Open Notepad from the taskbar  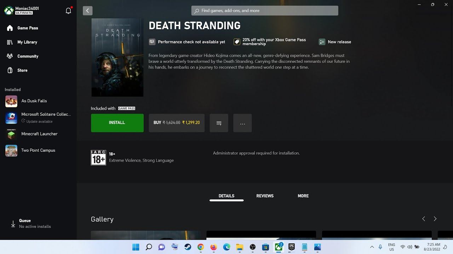(x=304, y=247)
